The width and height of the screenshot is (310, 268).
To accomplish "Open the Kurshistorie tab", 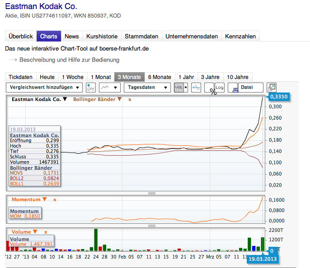I will point(102,36).
